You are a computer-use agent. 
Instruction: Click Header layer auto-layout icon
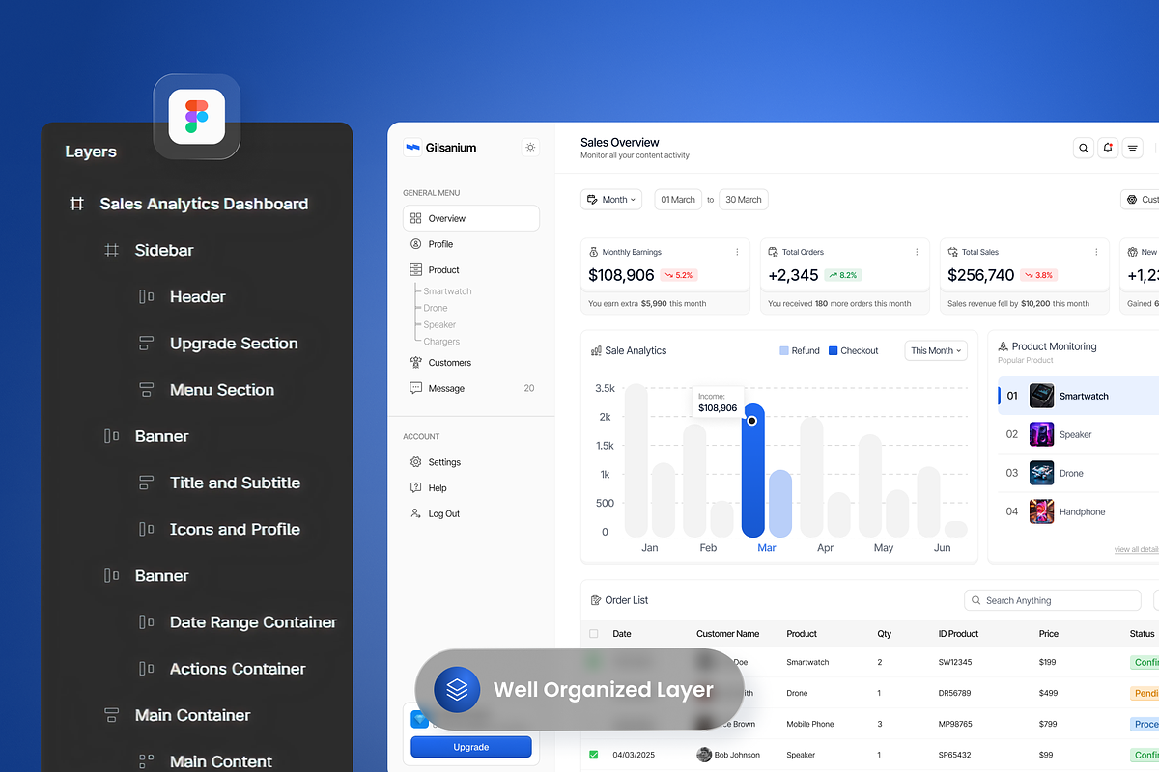pyautogui.click(x=147, y=296)
